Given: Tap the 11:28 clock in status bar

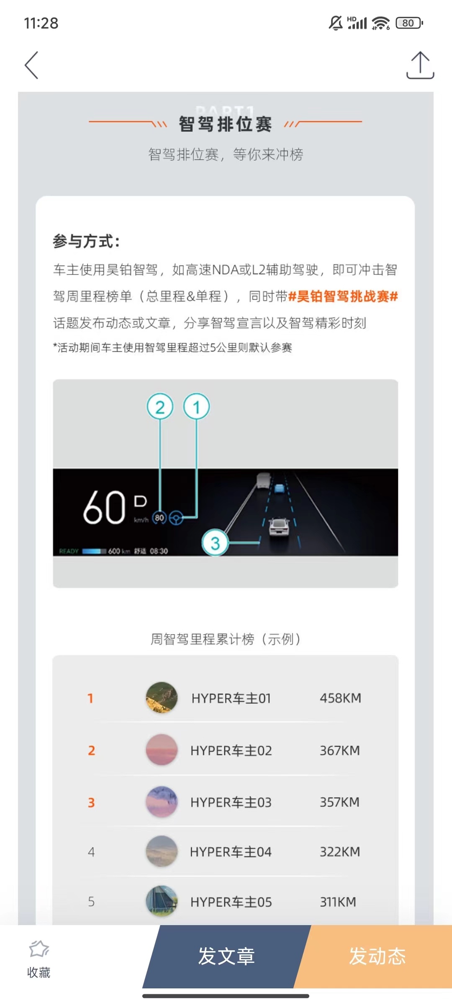Looking at the screenshot, I should point(41,23).
